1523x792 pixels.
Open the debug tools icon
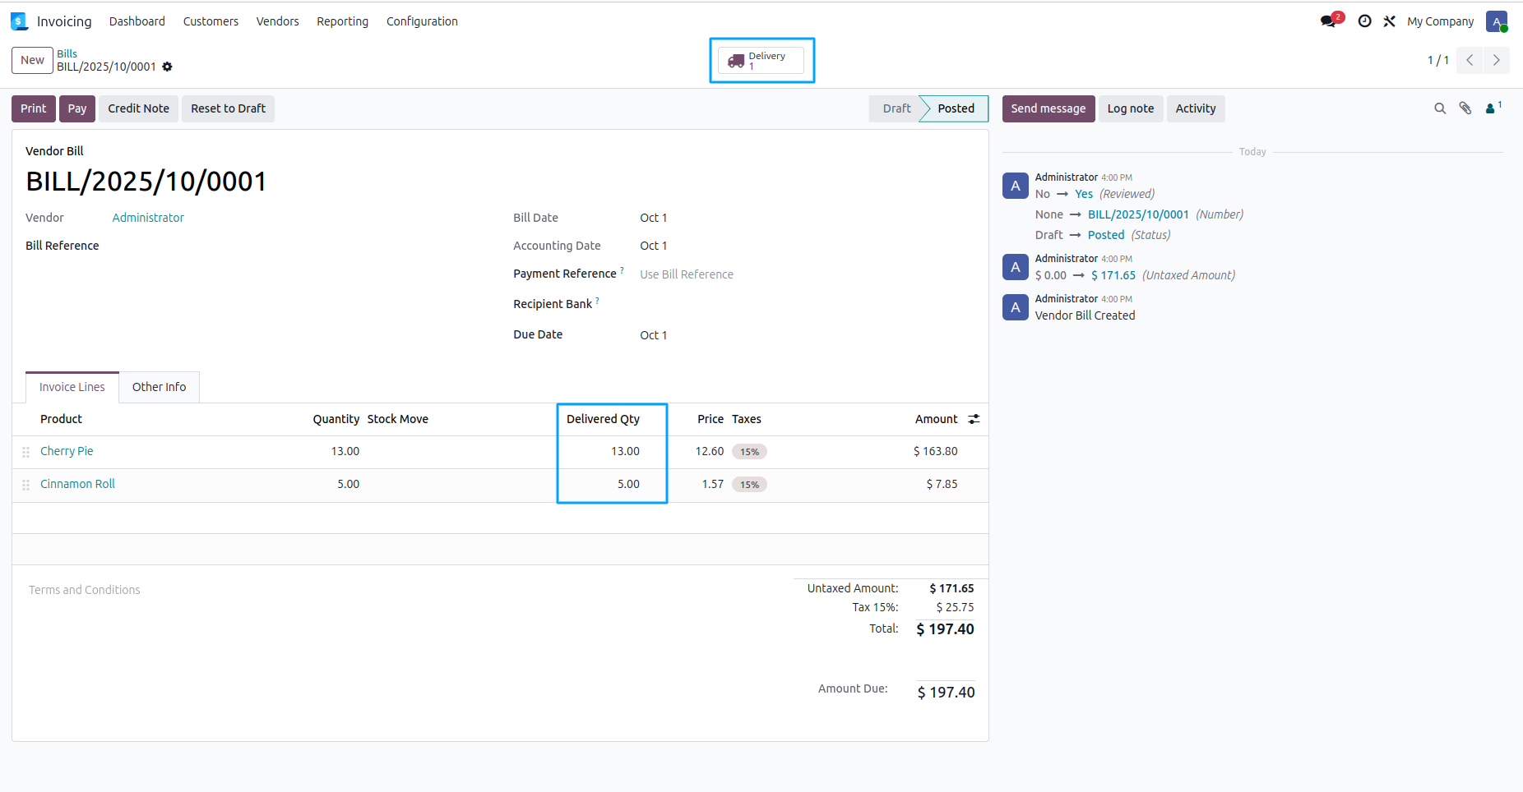1390,21
